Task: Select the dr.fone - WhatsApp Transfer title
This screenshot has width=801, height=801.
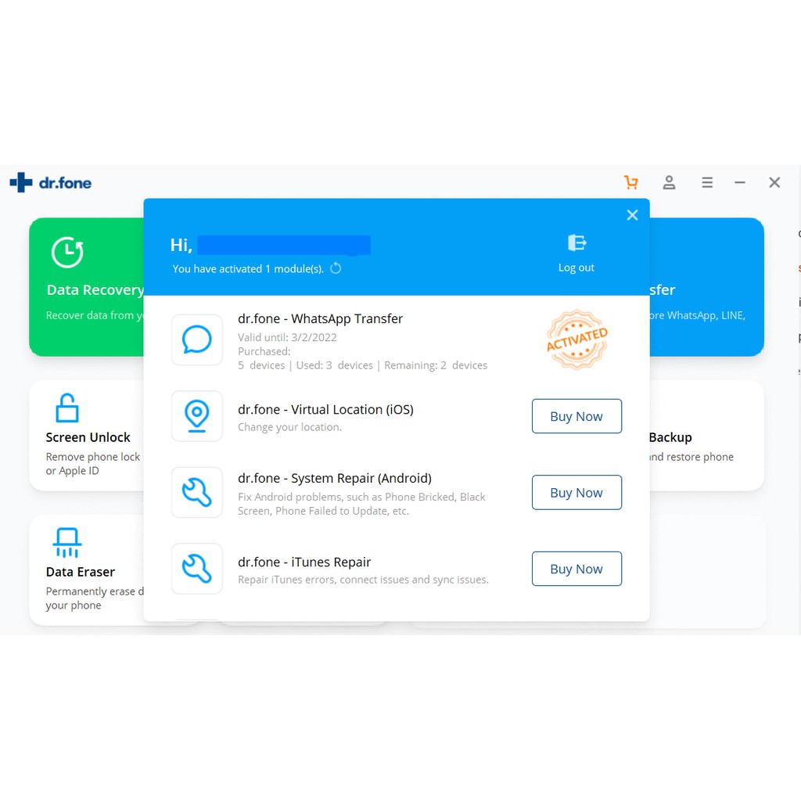Action: coord(320,318)
